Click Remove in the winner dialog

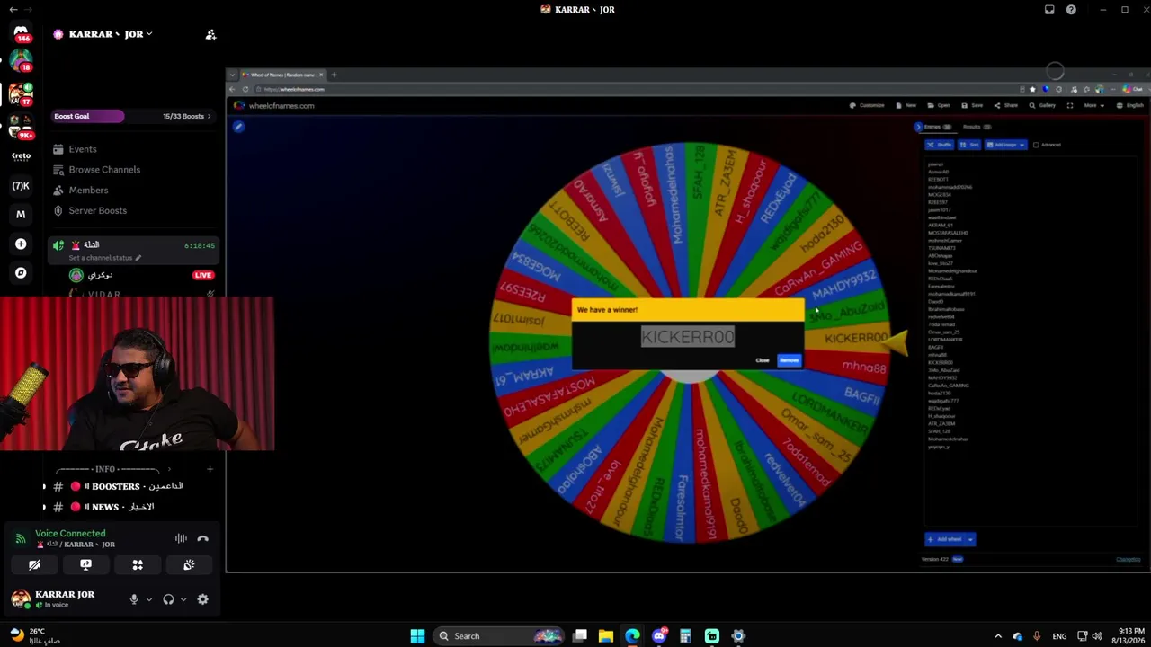click(x=789, y=360)
